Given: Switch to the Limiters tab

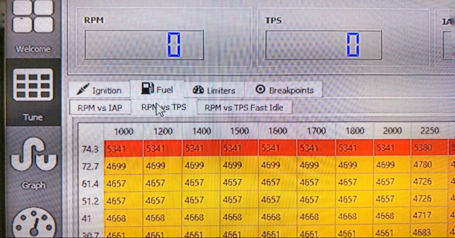Looking at the screenshot, I should pyautogui.click(x=214, y=90).
